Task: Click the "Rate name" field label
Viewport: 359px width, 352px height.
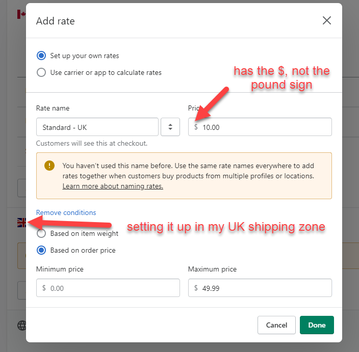Action: pos(53,108)
